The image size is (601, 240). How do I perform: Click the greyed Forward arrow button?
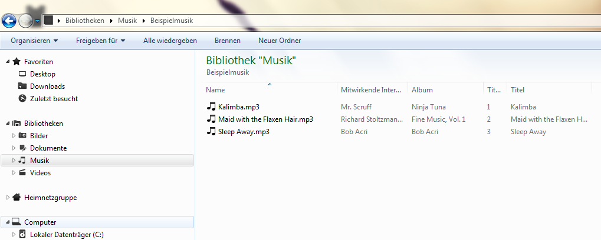pyautogui.click(x=25, y=21)
